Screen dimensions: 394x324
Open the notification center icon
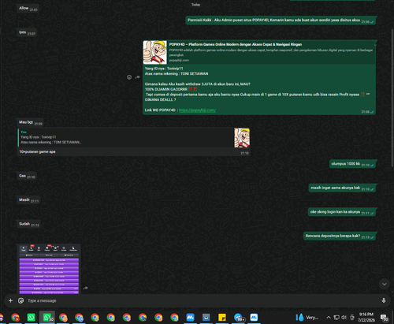coord(385,318)
